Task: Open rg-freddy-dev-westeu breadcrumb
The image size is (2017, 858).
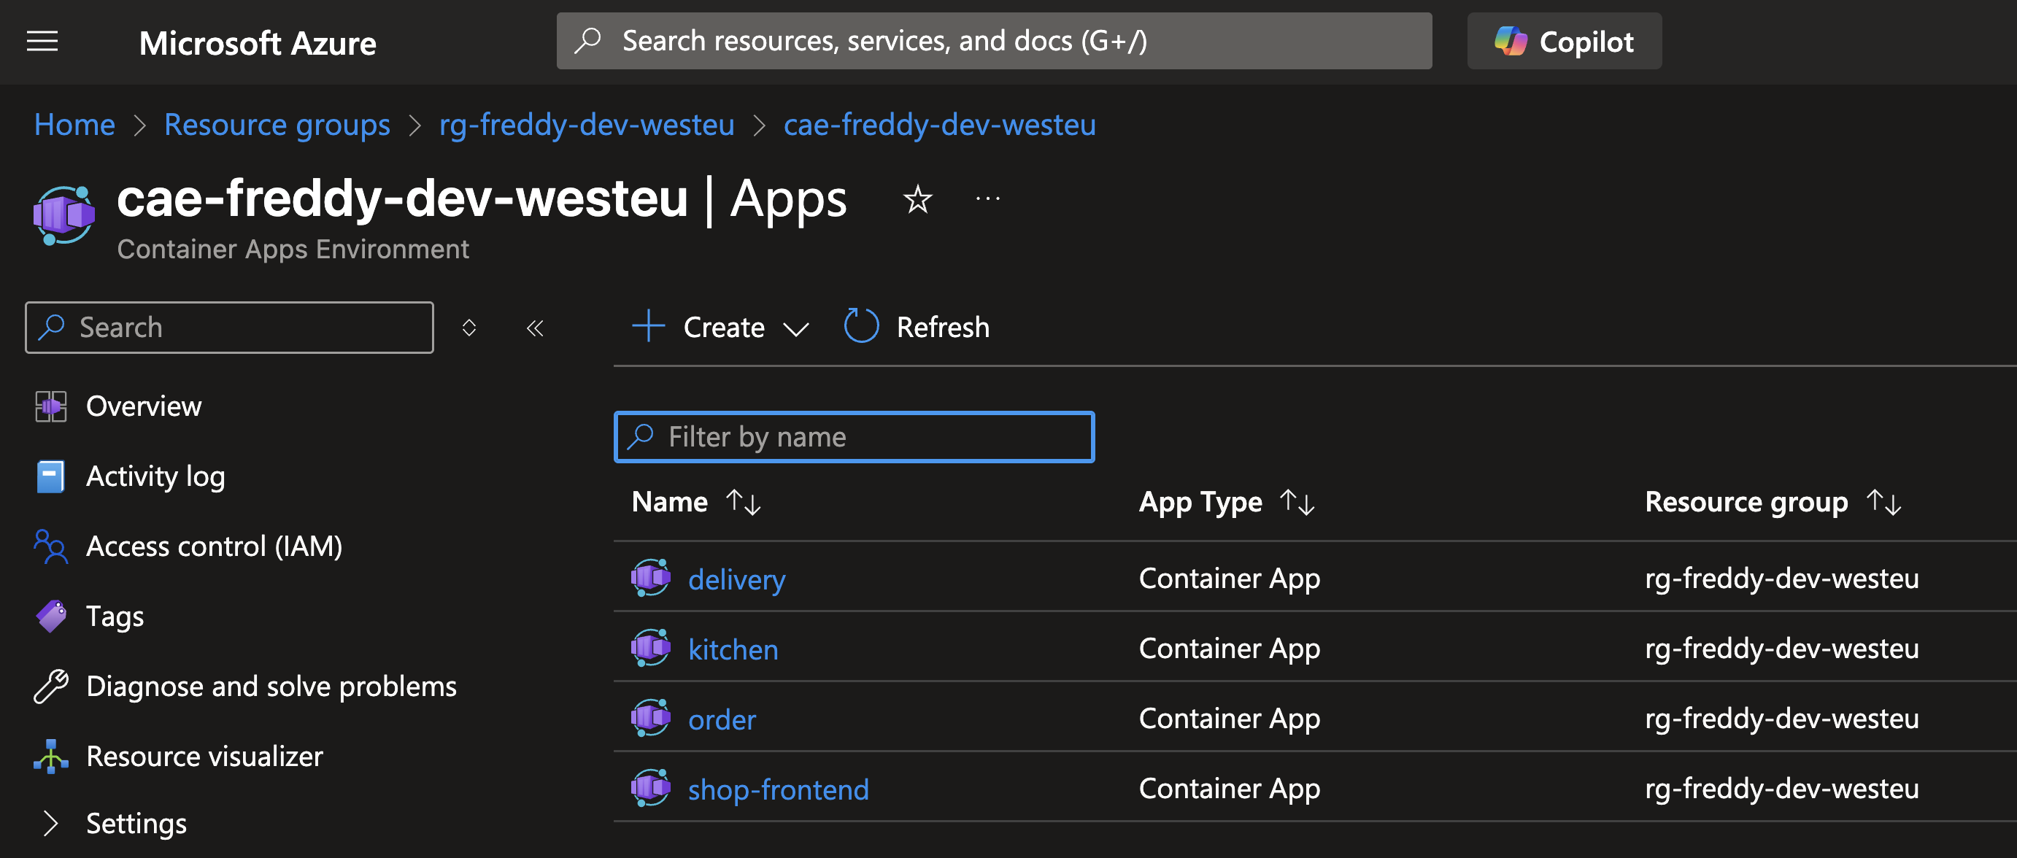Action: pyautogui.click(x=587, y=125)
